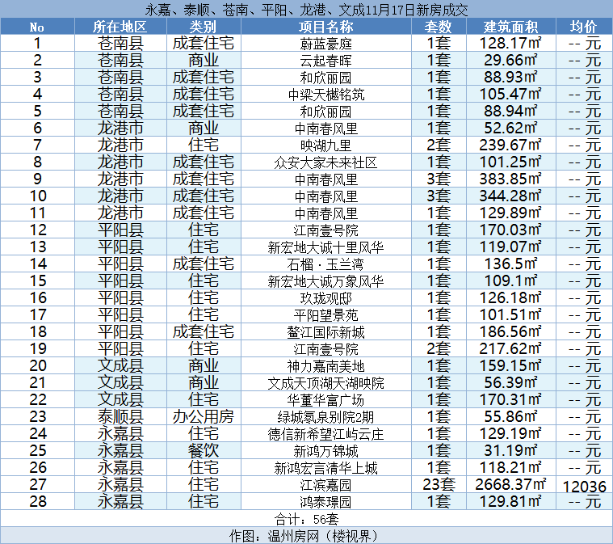Click area value 170.03㎡
Image resolution: width=613 pixels, height=544 pixels.
(510, 230)
